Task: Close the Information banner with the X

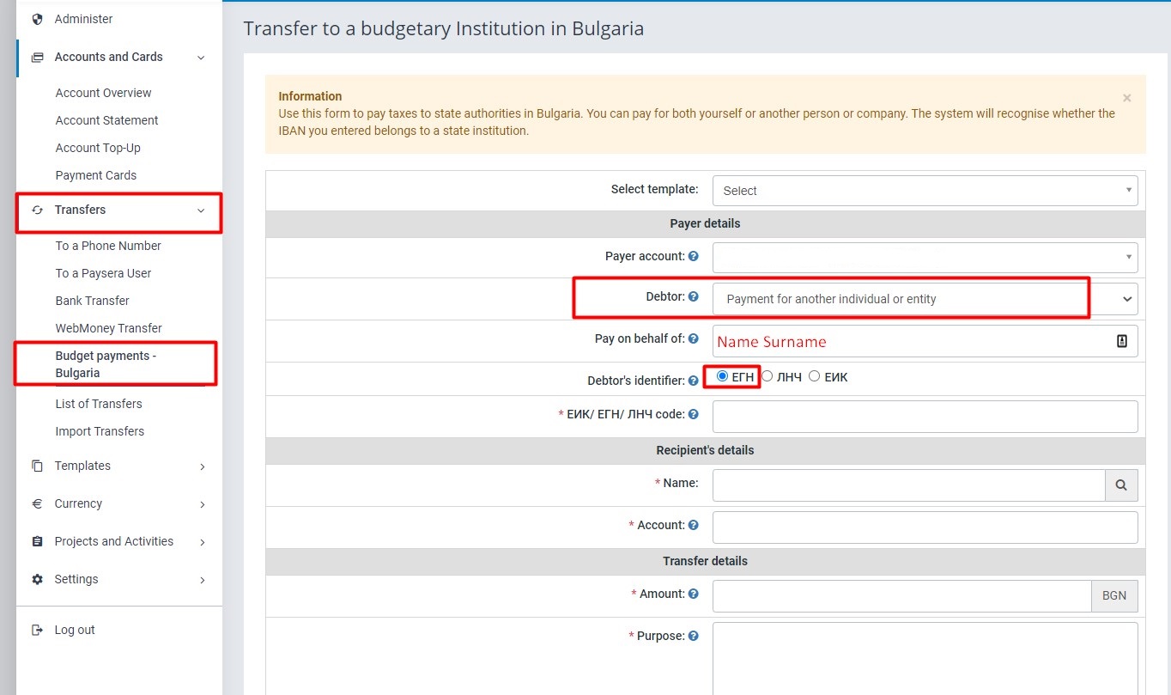Action: 1127,98
